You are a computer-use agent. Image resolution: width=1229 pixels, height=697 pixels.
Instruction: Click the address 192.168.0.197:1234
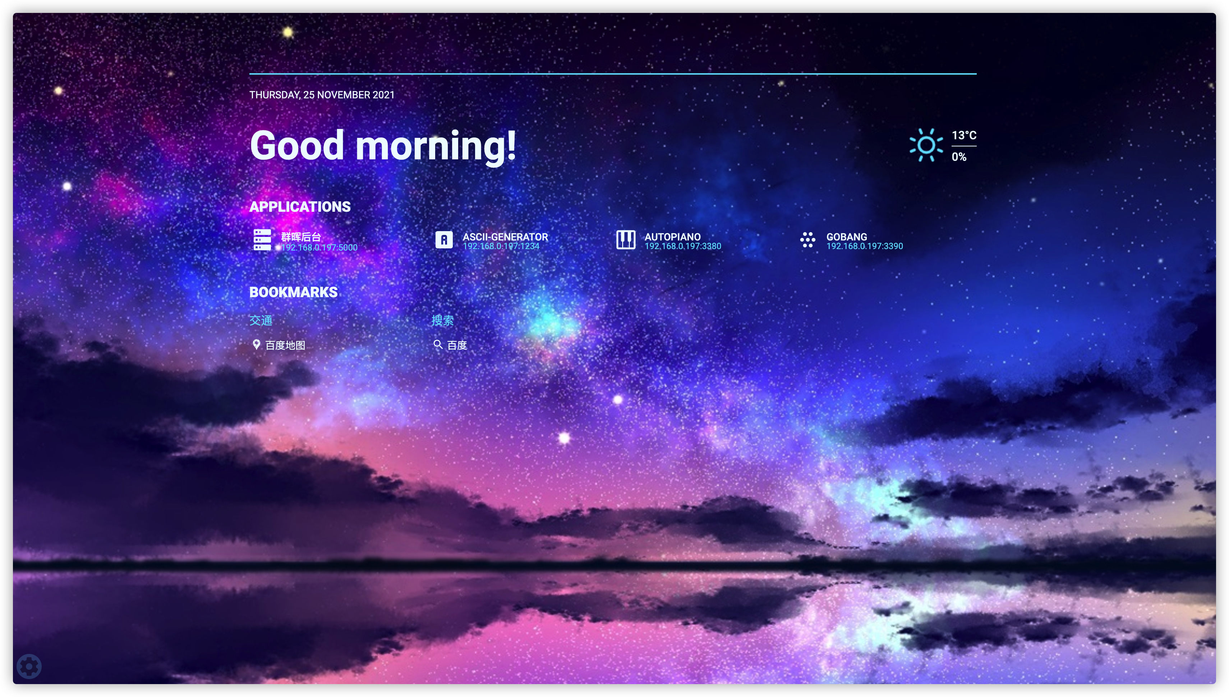(x=501, y=246)
